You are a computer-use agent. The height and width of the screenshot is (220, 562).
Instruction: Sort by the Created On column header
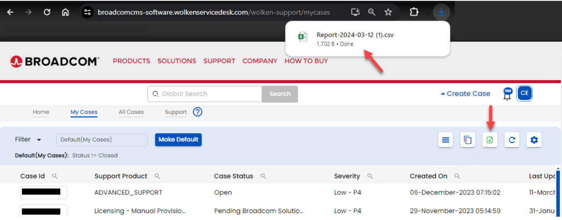pyautogui.click(x=429, y=176)
